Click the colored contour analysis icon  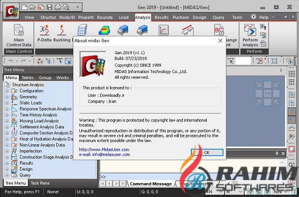point(104,30)
